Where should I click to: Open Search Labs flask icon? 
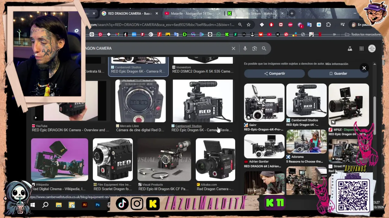350,48
